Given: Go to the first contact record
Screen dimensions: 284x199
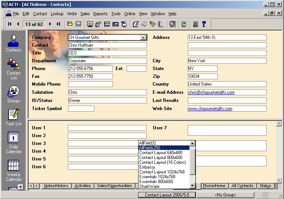Looking at the screenshot, I should (10, 24).
